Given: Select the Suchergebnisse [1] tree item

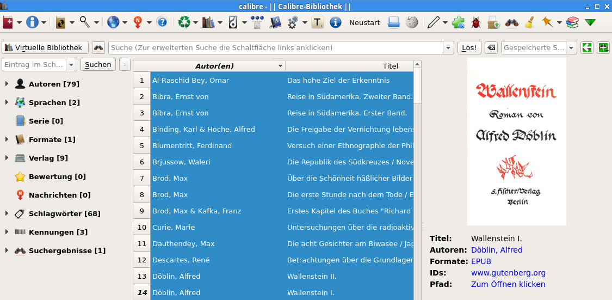Looking at the screenshot, I should point(67,251).
